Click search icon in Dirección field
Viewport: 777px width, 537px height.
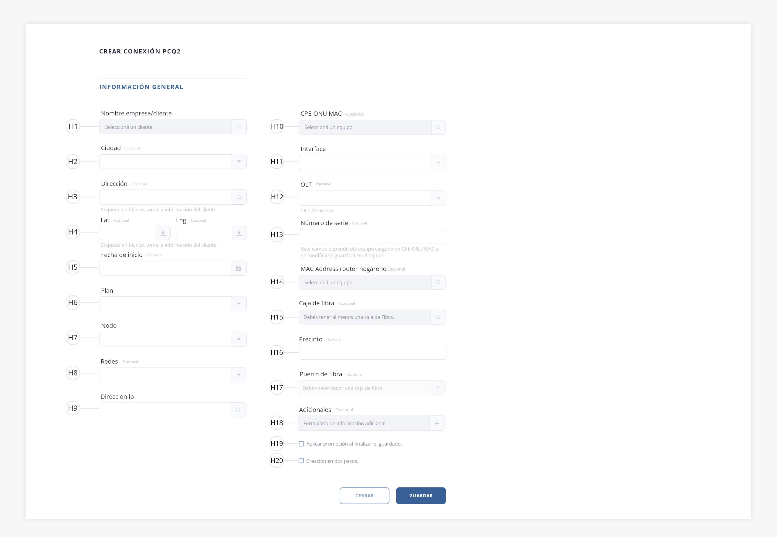pyautogui.click(x=239, y=197)
